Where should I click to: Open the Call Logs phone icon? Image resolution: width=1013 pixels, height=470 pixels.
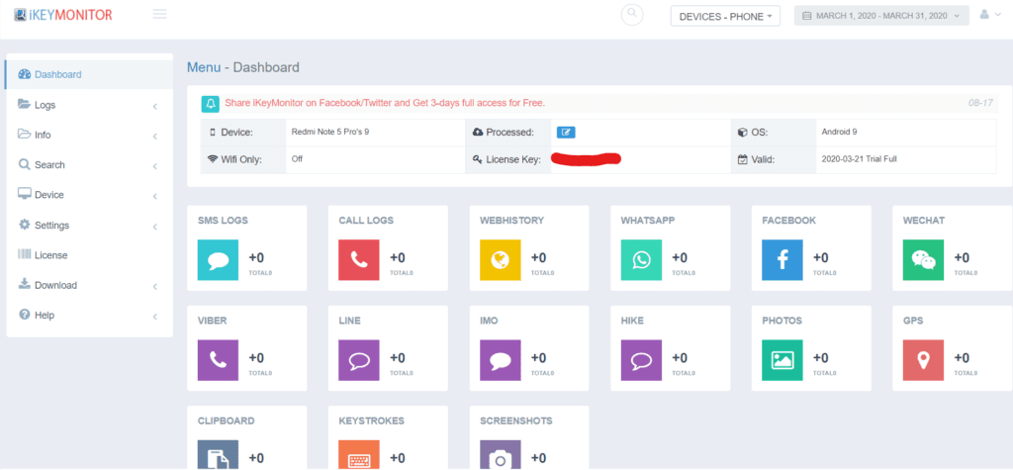pyautogui.click(x=359, y=260)
